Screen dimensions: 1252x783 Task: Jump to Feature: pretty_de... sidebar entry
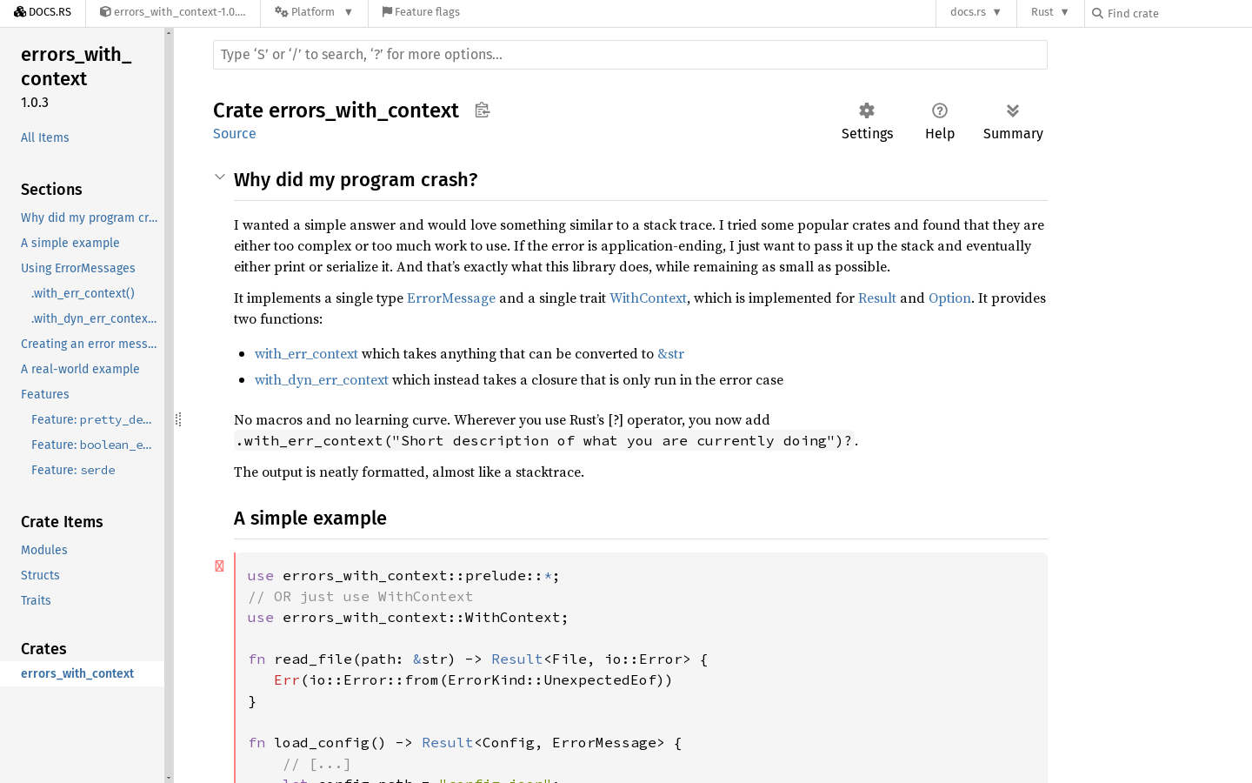[91, 419]
